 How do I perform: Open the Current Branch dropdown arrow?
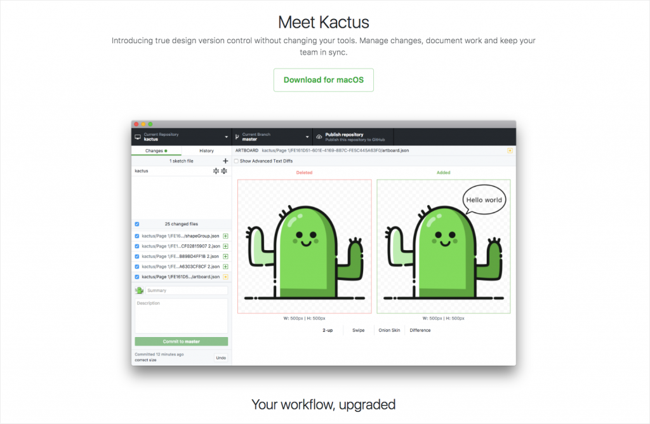click(307, 136)
